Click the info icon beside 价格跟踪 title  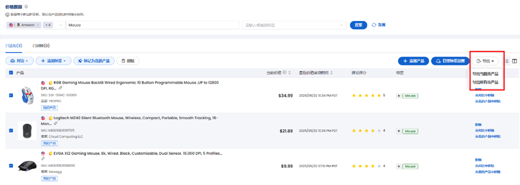click(x=27, y=7)
